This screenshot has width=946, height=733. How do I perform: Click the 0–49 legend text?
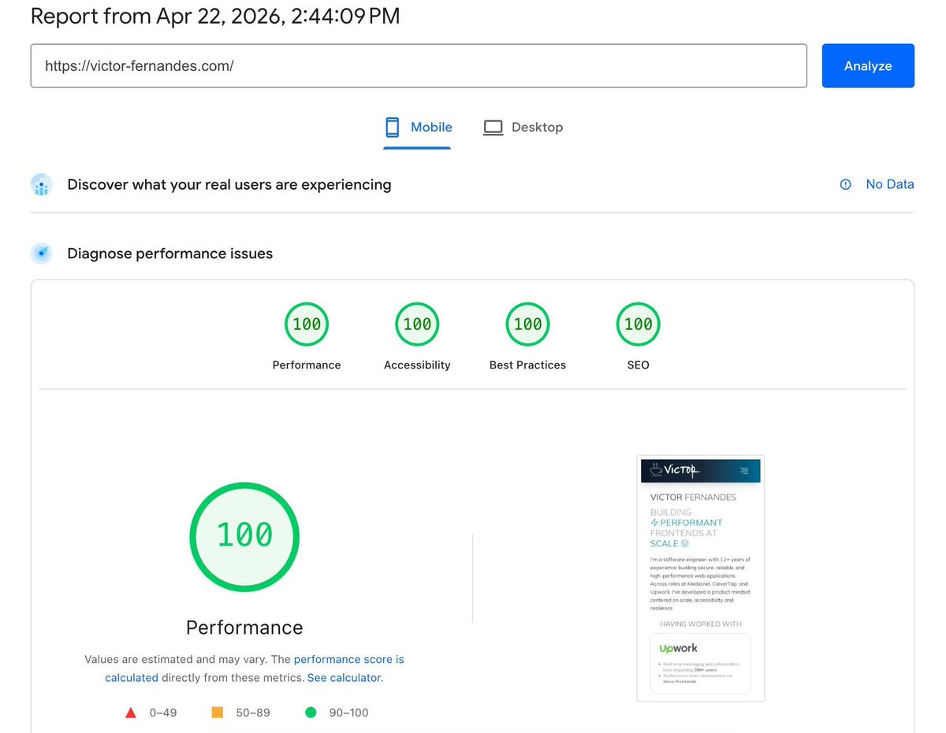coord(163,713)
